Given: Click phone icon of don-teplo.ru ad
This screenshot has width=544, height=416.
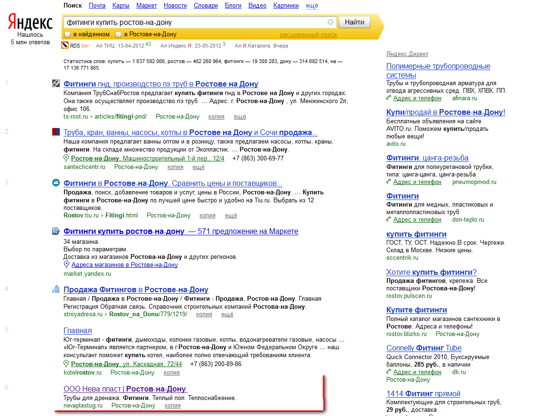Looking at the screenshot, I should point(389,219).
